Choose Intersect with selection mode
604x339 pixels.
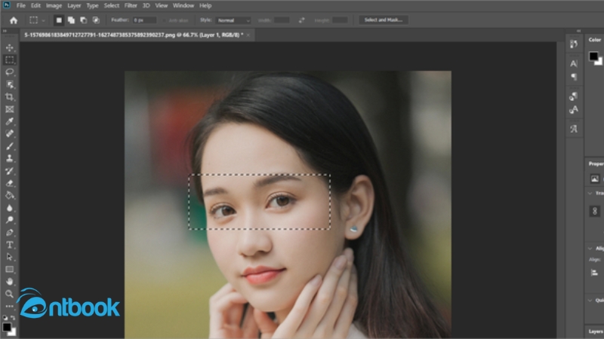point(96,20)
